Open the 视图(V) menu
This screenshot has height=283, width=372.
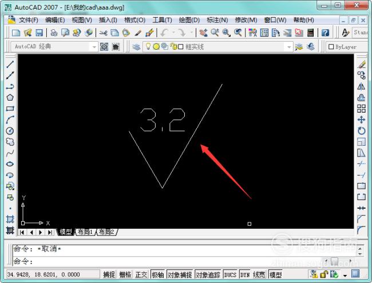point(82,20)
